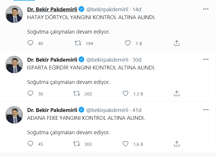Reply to the Isparta Eğirdir fire tweet
This screenshot has width=221, height=160.
(31, 94)
